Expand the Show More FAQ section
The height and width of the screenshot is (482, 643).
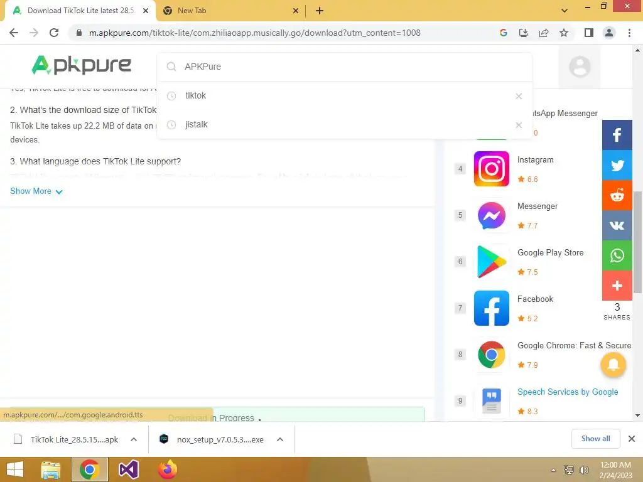36,191
